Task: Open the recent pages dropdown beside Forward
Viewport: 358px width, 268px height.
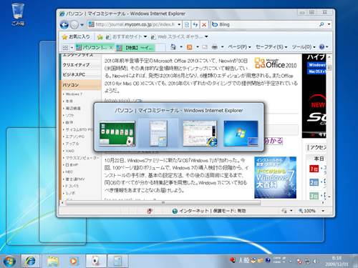Action: (82, 25)
